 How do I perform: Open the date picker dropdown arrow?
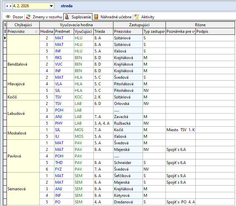51,6
